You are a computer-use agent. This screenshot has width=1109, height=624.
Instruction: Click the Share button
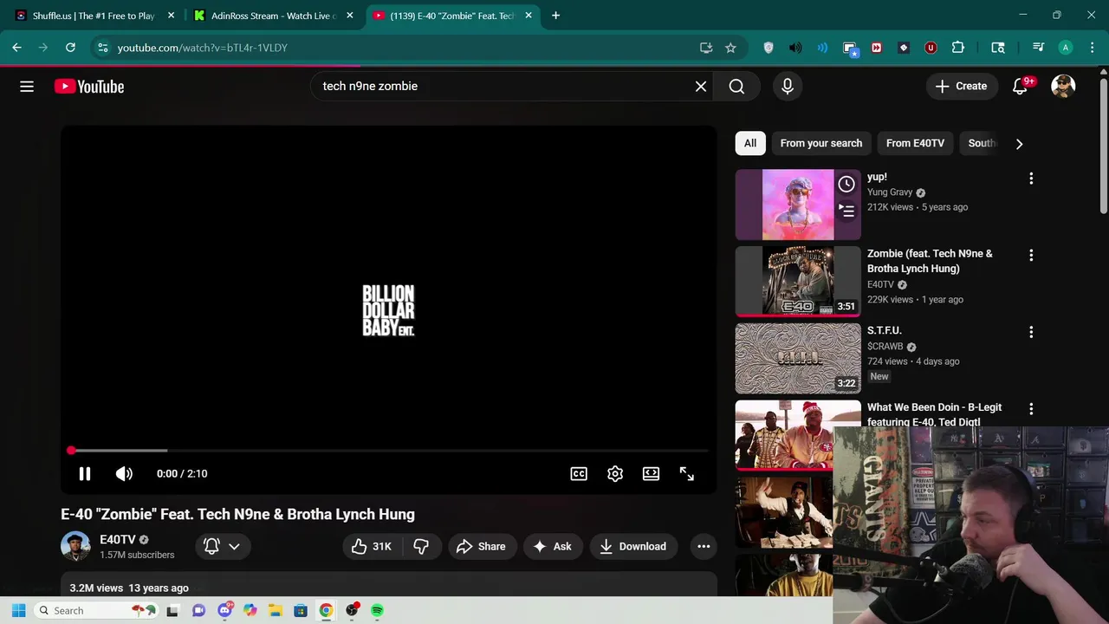[x=481, y=547]
